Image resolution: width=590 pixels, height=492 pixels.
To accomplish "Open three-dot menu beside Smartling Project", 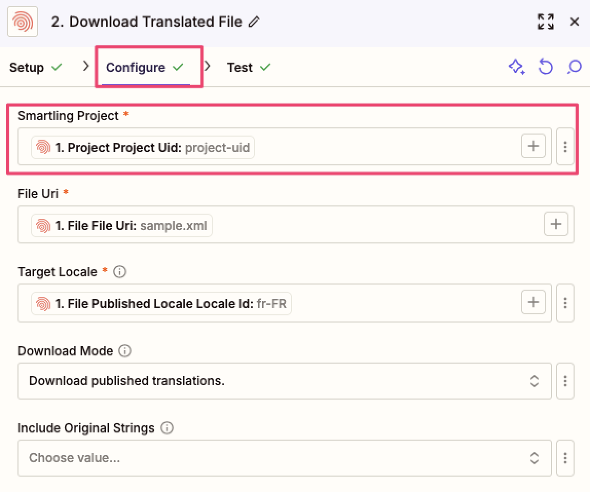I will [x=565, y=147].
